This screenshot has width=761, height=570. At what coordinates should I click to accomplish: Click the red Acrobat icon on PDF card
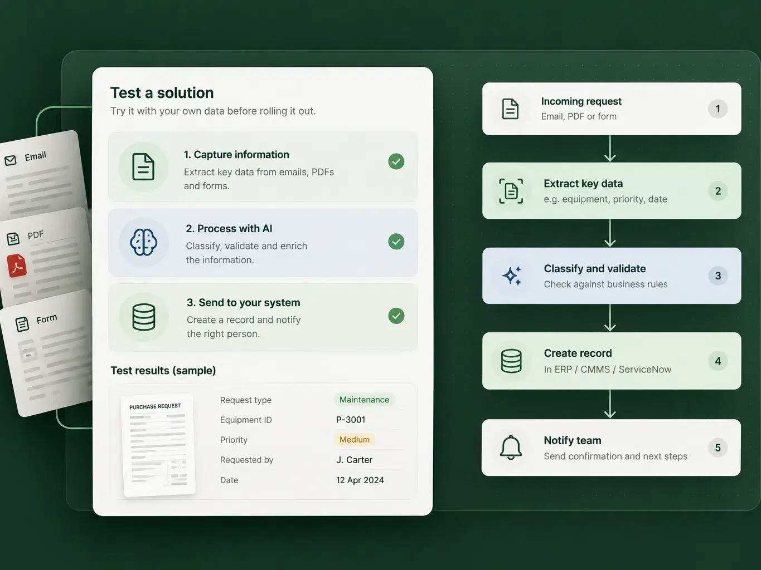[17, 266]
